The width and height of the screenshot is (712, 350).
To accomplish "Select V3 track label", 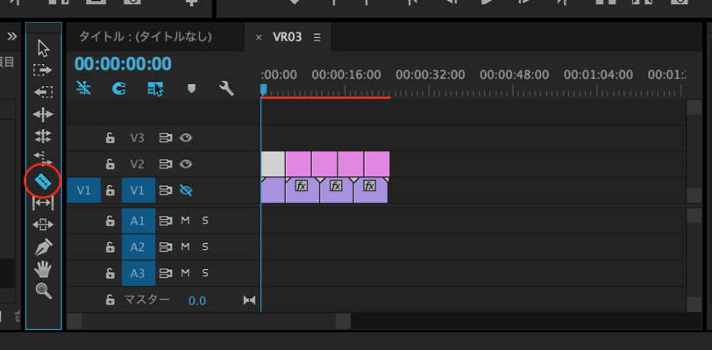I will [x=137, y=139].
